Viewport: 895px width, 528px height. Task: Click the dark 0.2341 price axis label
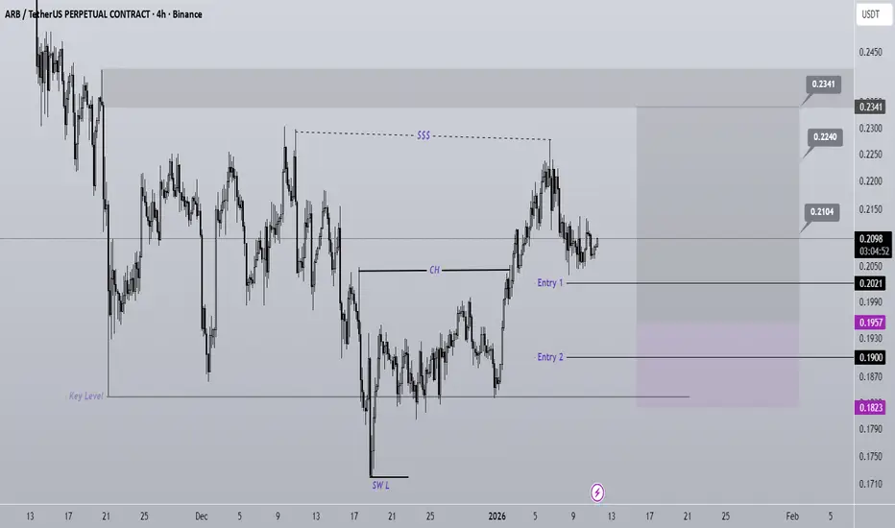(x=870, y=107)
